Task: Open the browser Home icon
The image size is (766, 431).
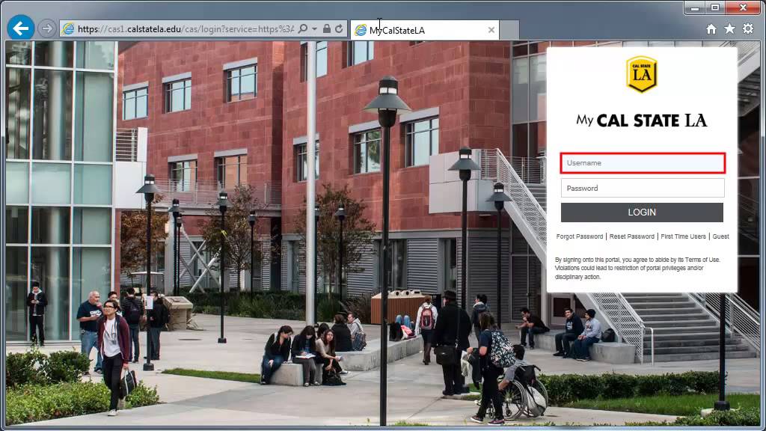Action: (711, 29)
